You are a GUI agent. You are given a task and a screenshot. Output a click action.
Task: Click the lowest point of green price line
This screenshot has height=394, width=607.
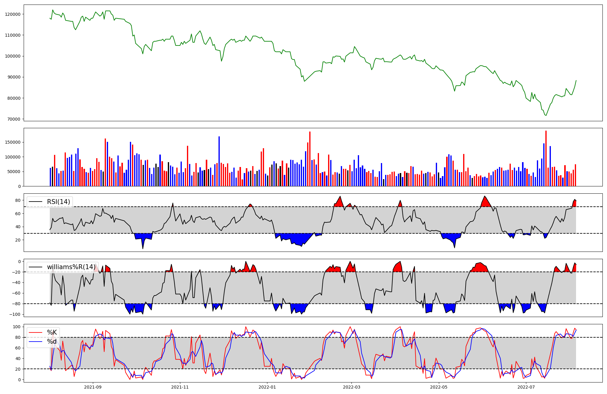coord(546,115)
